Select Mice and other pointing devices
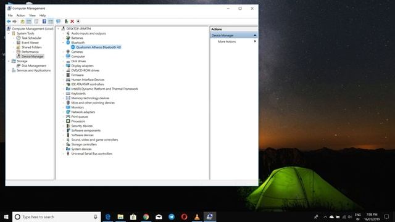 [93, 103]
